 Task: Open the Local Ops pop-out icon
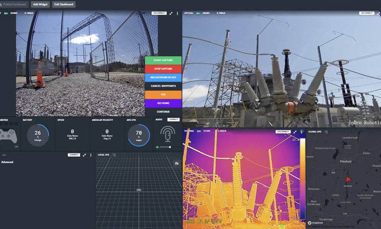point(114,155)
